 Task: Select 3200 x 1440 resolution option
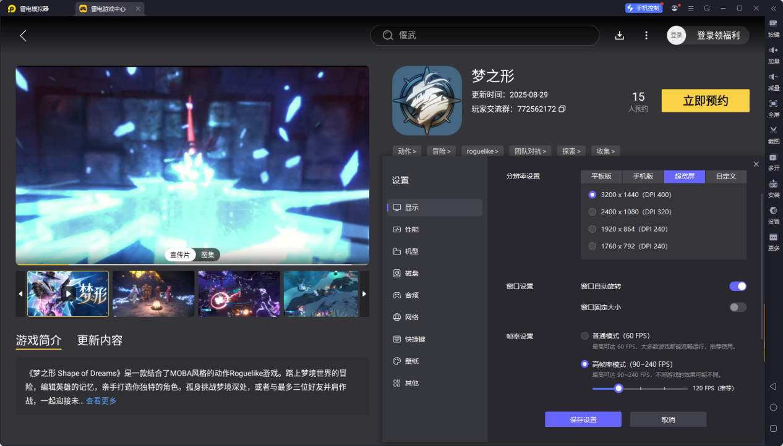point(593,195)
